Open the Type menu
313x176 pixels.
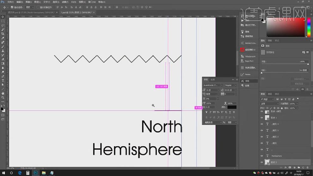(x=47, y=2)
